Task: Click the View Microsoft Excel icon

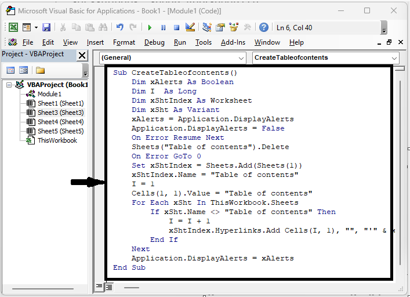Action: [13, 27]
